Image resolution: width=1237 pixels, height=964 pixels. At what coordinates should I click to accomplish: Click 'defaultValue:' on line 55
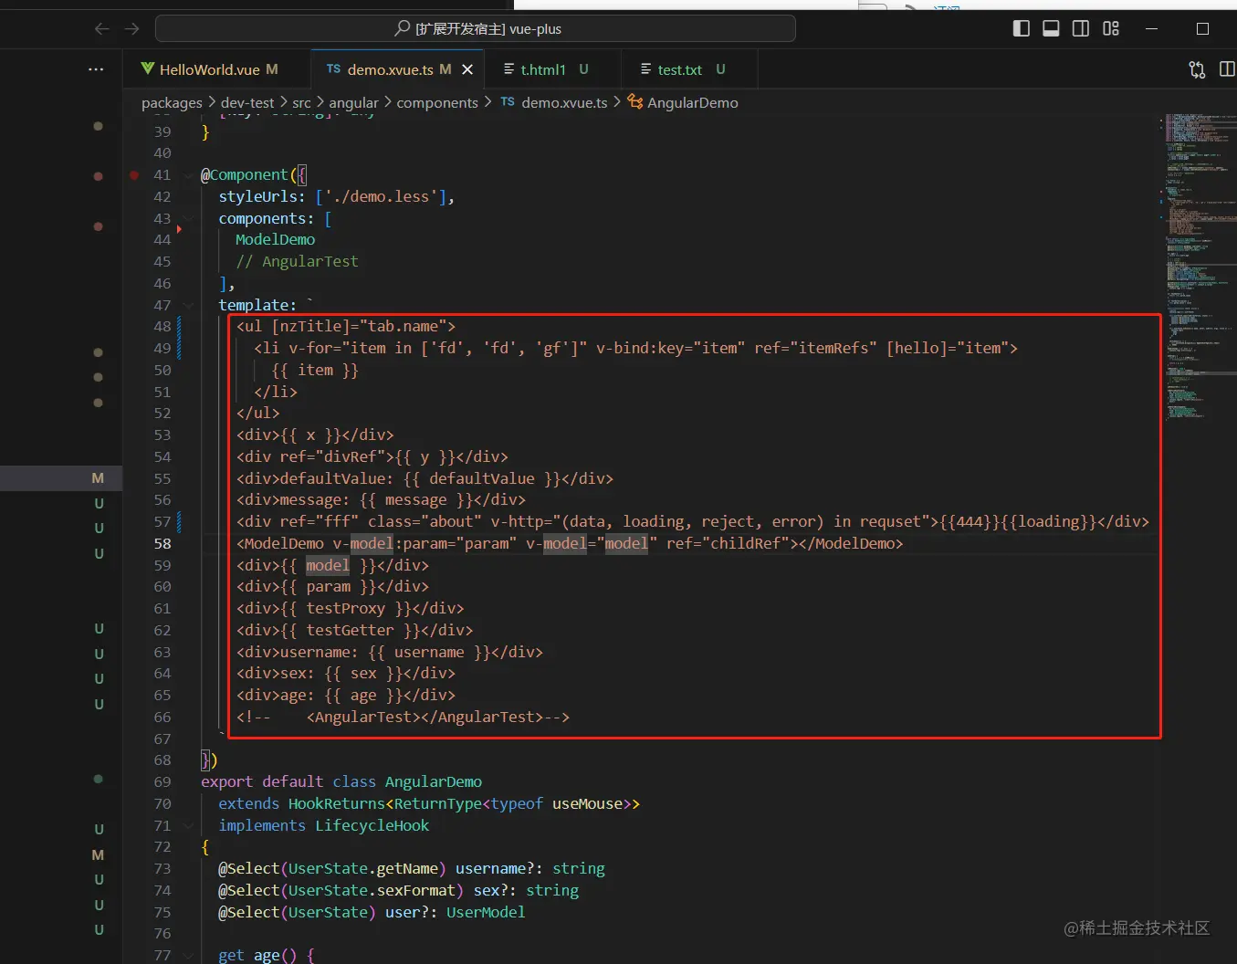[337, 479]
